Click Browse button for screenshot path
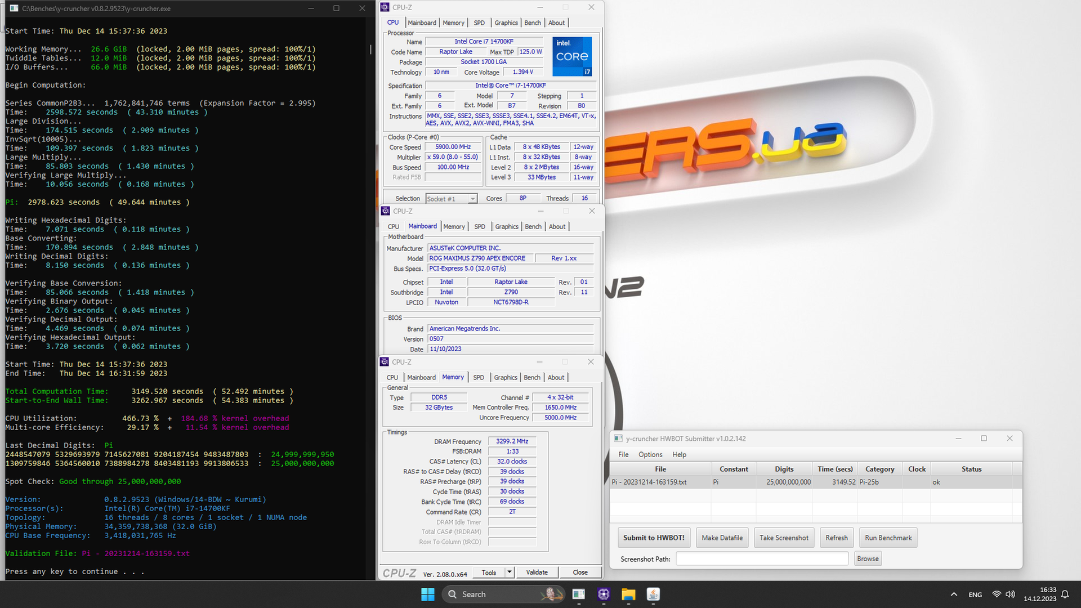The image size is (1081, 608). [x=868, y=558]
